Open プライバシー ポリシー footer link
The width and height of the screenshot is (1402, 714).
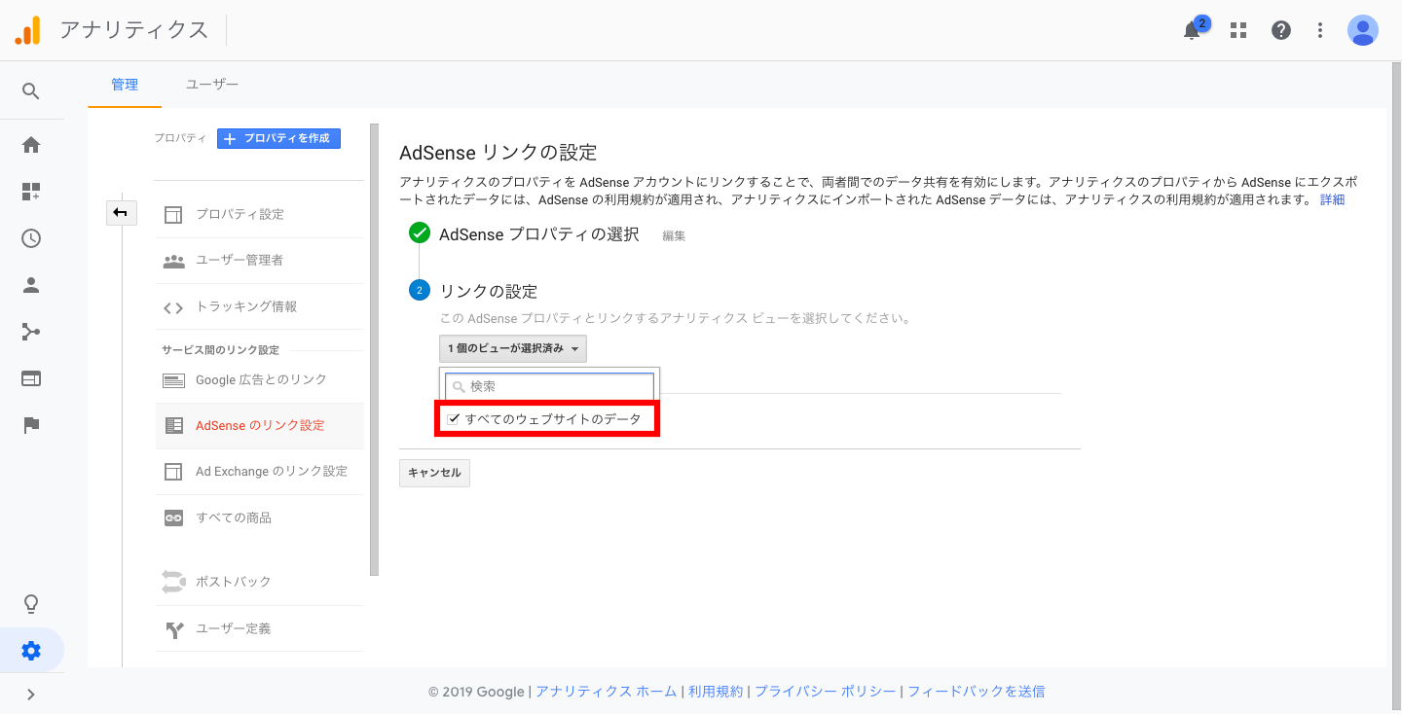pyautogui.click(x=826, y=692)
